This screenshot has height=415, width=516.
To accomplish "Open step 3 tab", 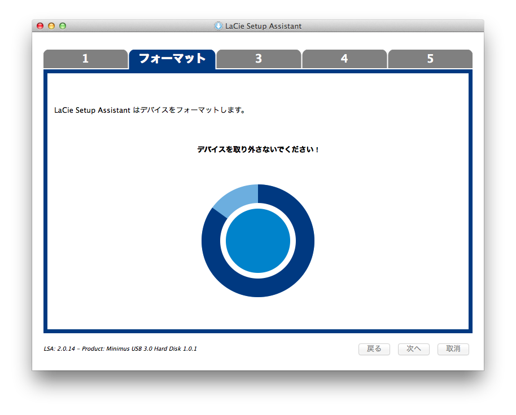I will 259,59.
